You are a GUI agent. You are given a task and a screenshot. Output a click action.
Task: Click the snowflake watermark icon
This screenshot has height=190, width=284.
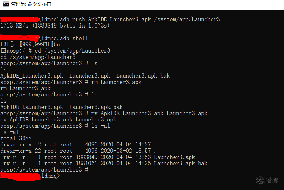click(260, 180)
